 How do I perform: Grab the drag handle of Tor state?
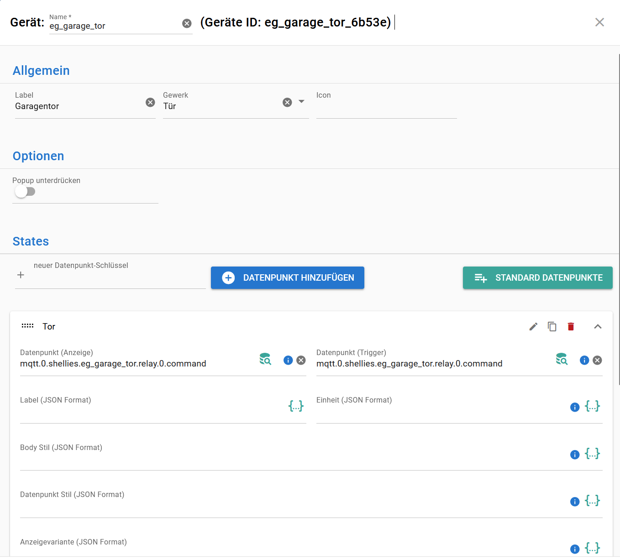tap(27, 326)
